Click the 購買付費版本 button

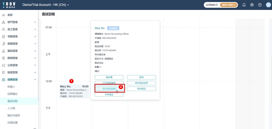coord(228,5)
